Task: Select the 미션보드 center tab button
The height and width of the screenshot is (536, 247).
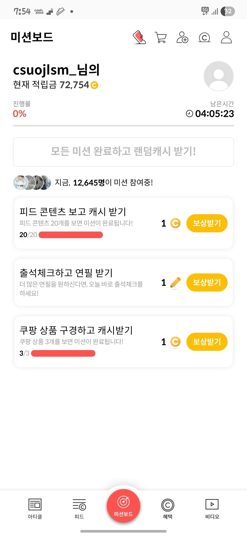Action: point(124,506)
